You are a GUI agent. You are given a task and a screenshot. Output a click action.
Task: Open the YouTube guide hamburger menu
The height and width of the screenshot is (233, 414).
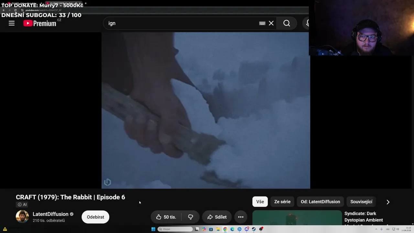coord(12,23)
